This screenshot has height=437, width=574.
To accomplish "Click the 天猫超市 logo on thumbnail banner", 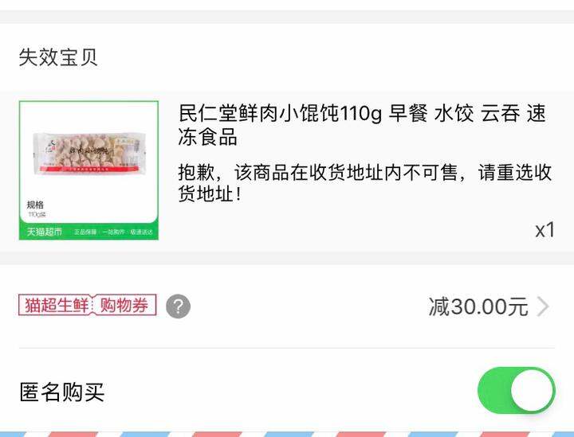I will (x=45, y=232).
